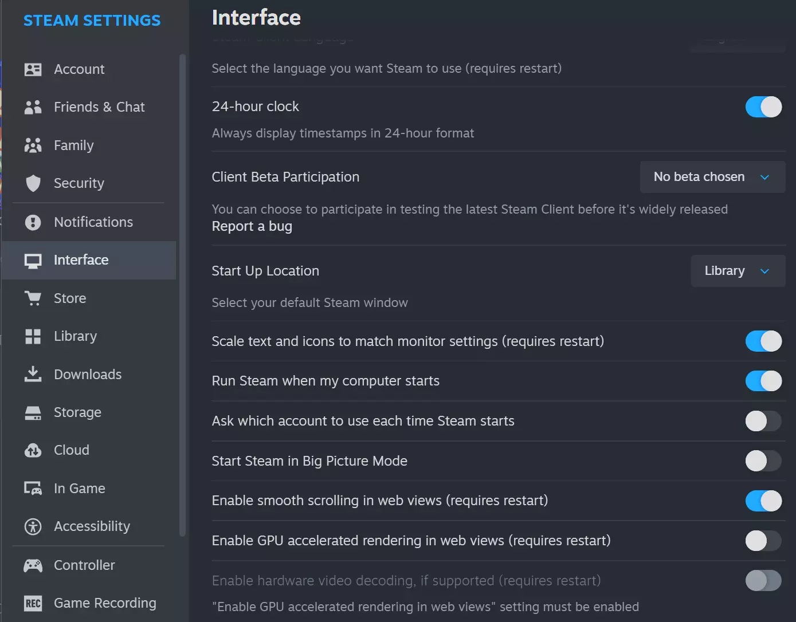Viewport: 796px width, 622px height.
Task: Click the Friends & Chat people icon
Action: pos(33,107)
